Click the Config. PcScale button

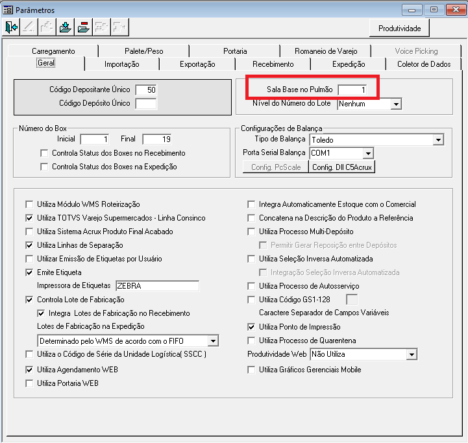click(276, 167)
